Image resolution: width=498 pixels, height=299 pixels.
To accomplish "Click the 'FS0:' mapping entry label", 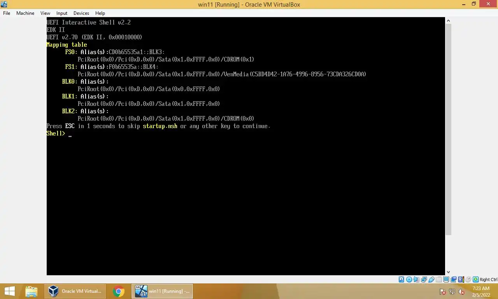I will pos(71,52).
